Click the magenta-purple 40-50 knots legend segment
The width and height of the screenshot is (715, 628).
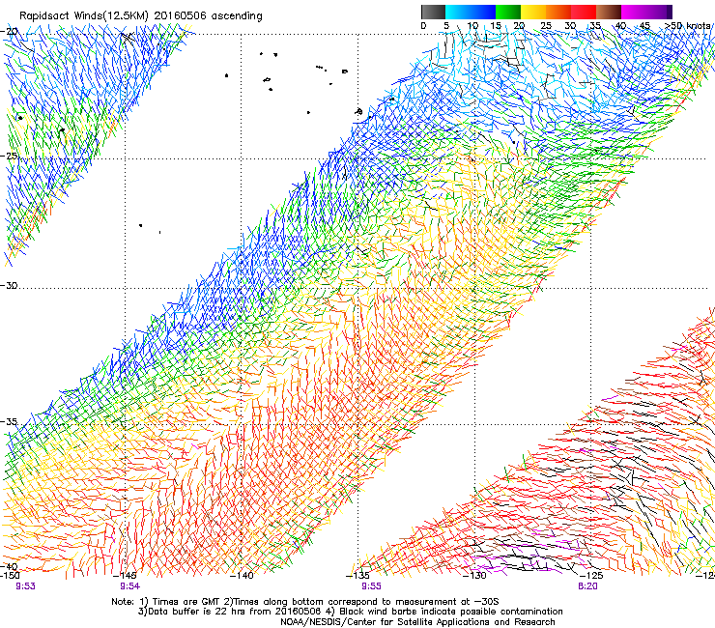(x=646, y=12)
